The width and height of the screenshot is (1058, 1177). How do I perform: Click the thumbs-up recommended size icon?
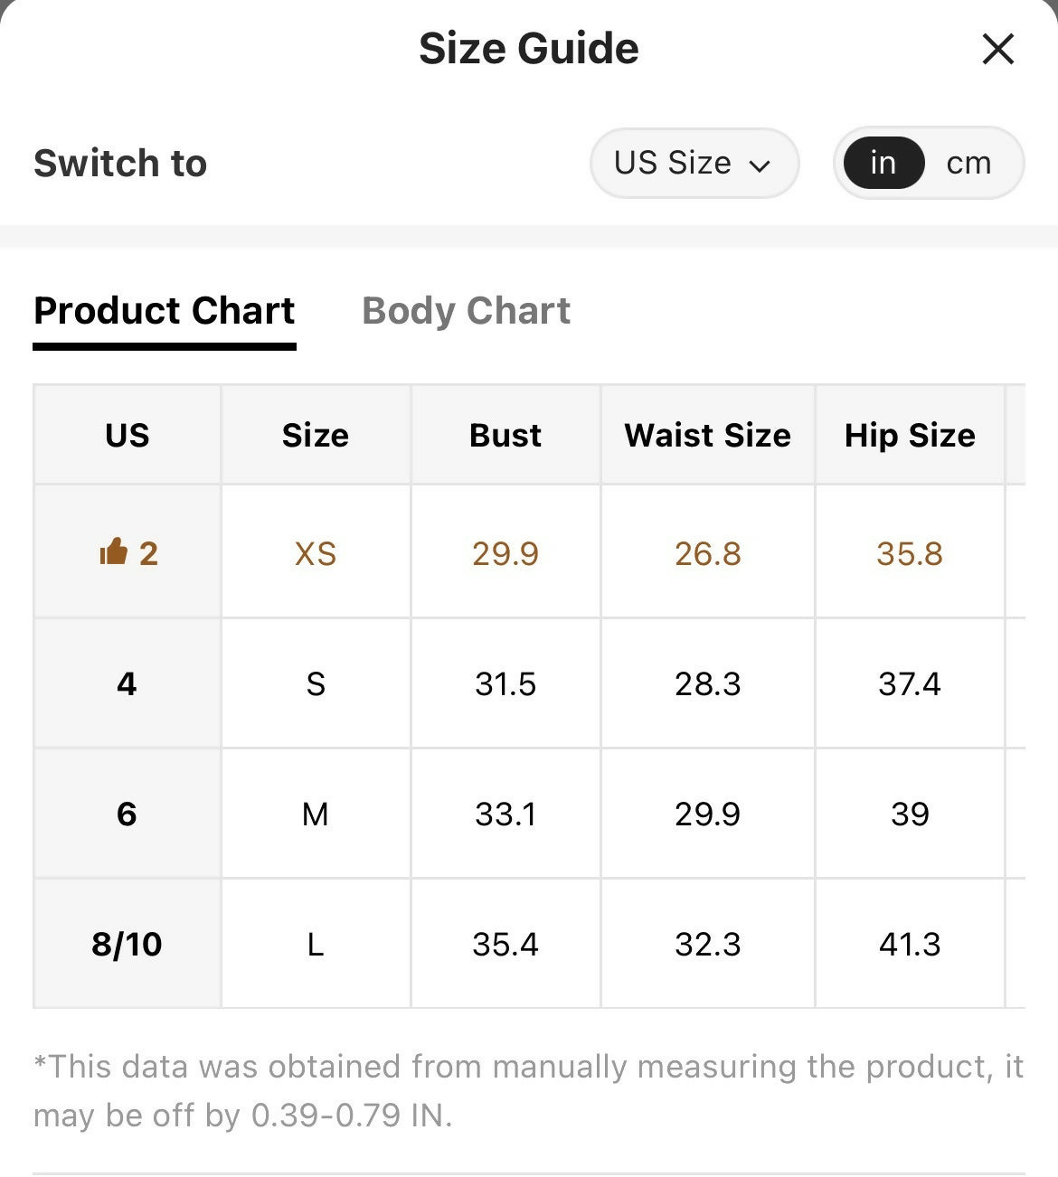click(113, 551)
